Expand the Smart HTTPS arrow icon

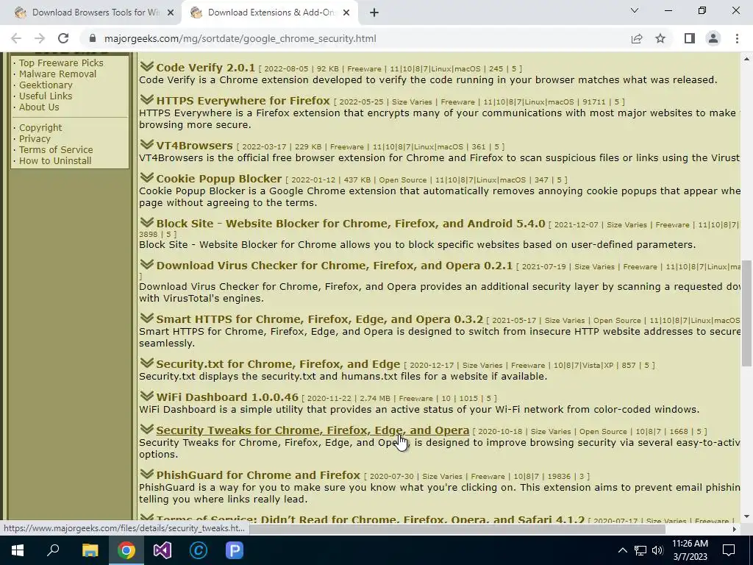[x=146, y=319]
